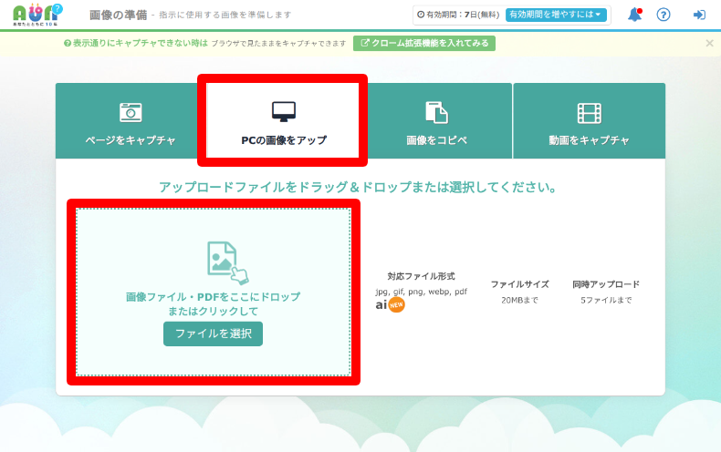Select the PCの画像をアップ tab

283,121
